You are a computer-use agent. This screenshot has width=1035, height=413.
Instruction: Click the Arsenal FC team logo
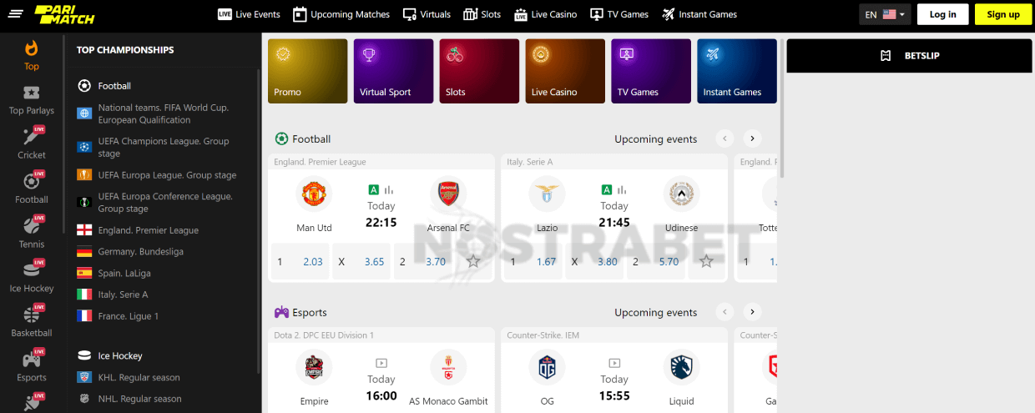pos(448,194)
